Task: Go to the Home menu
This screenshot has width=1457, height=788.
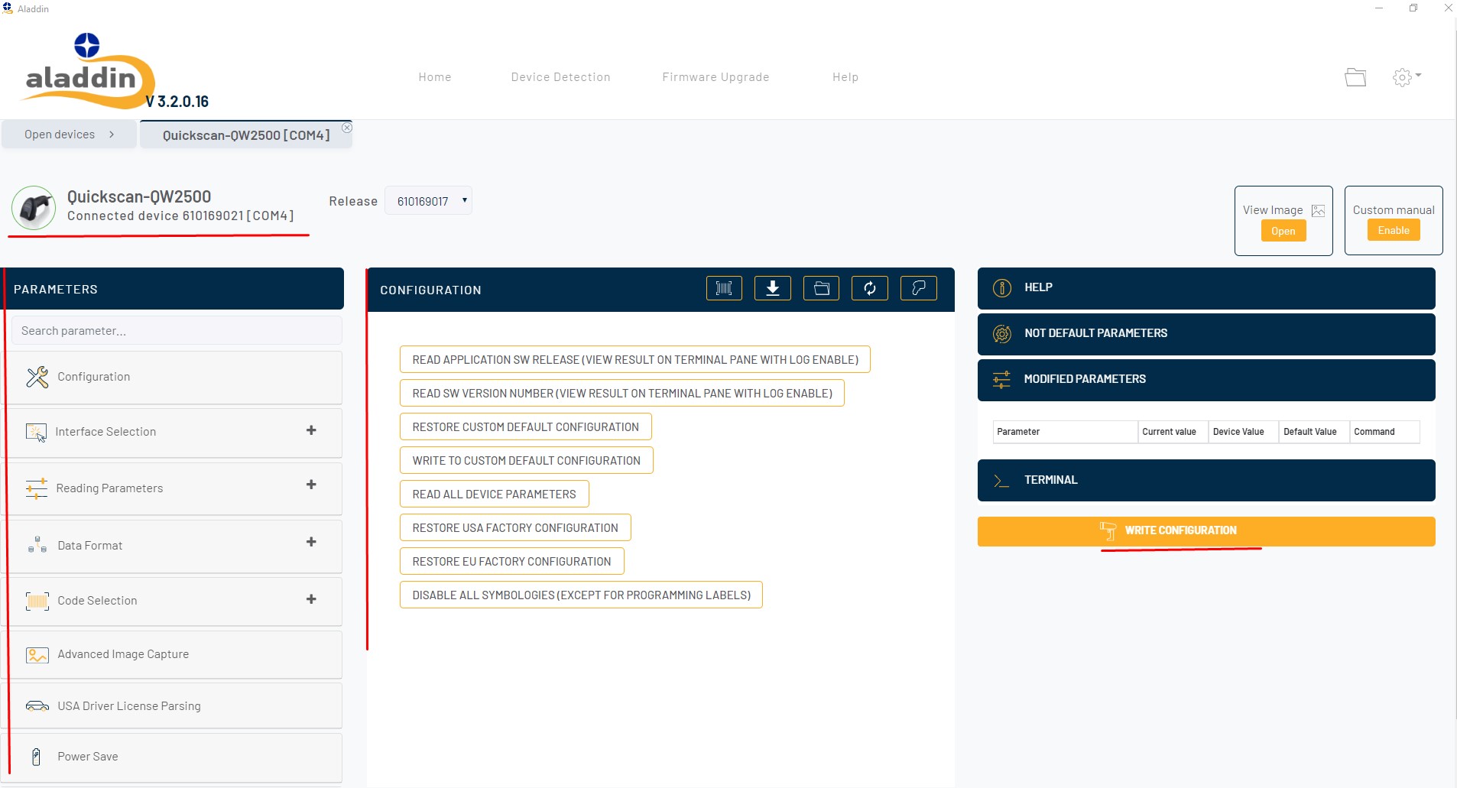Action: [435, 77]
